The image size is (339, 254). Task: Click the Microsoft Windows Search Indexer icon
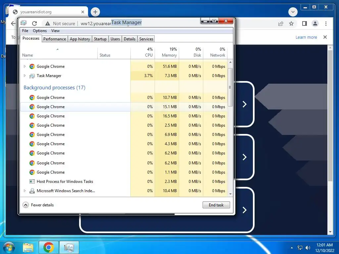pos(32,191)
